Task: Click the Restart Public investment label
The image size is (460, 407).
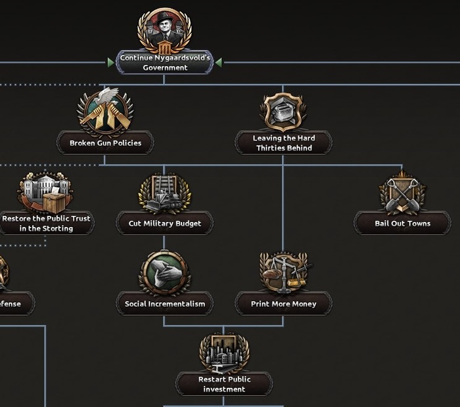Action: click(224, 384)
